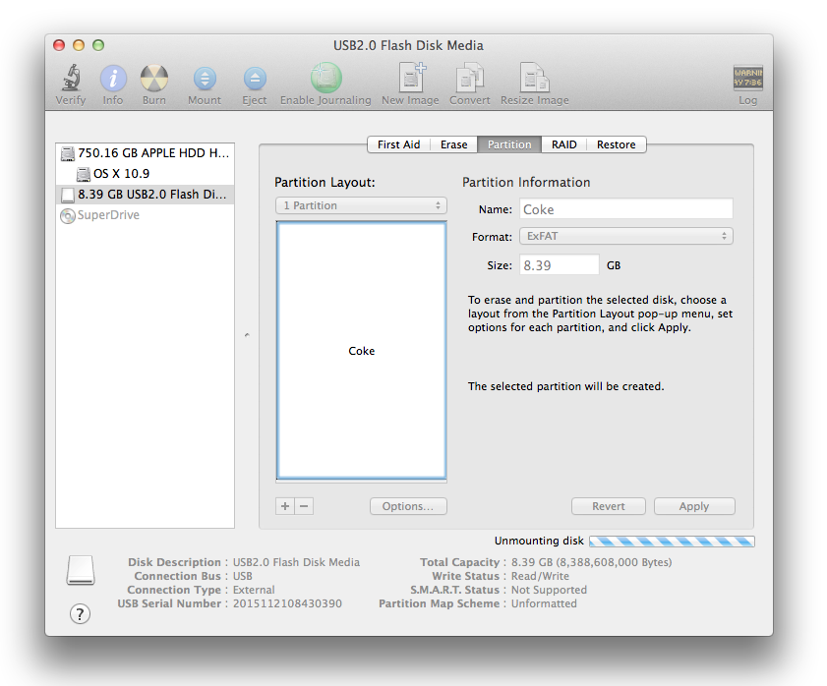This screenshot has width=827, height=686.
Task: Click the Apply button
Action: point(693,506)
